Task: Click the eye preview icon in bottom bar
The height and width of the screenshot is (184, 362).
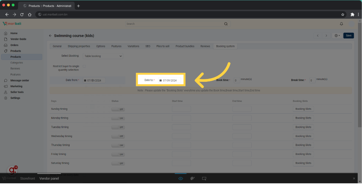Action: [181, 178]
